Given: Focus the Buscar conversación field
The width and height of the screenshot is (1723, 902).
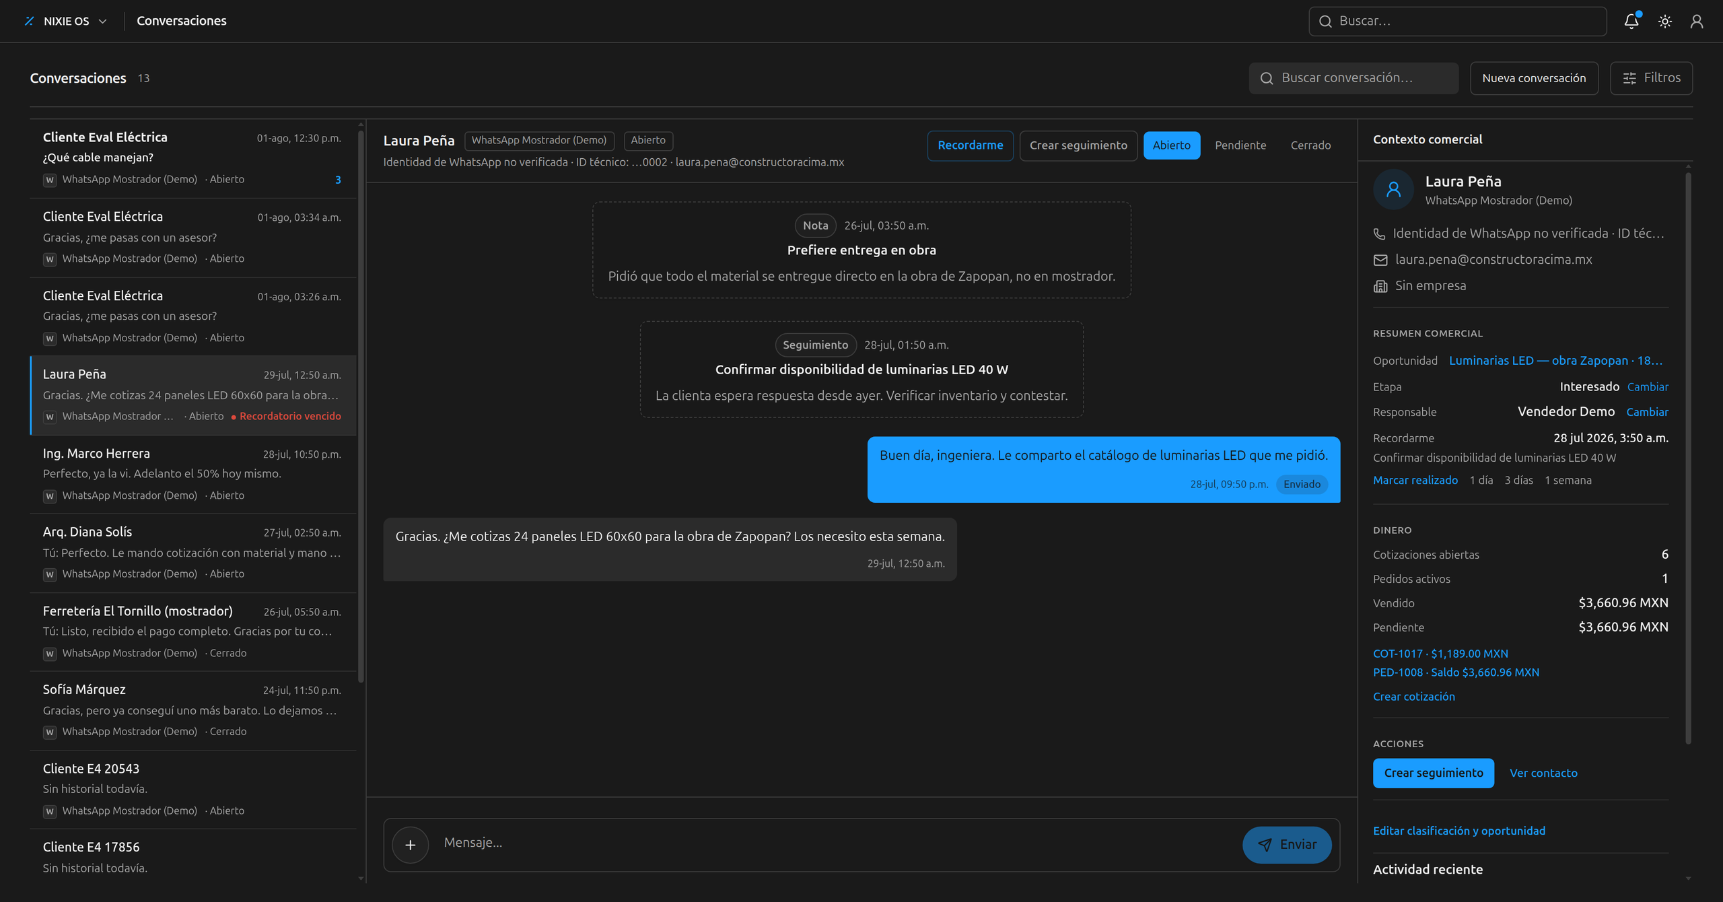Looking at the screenshot, I should pyautogui.click(x=1353, y=78).
